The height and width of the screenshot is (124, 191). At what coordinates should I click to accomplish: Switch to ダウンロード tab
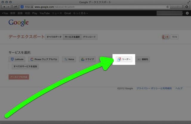click(x=89, y=37)
